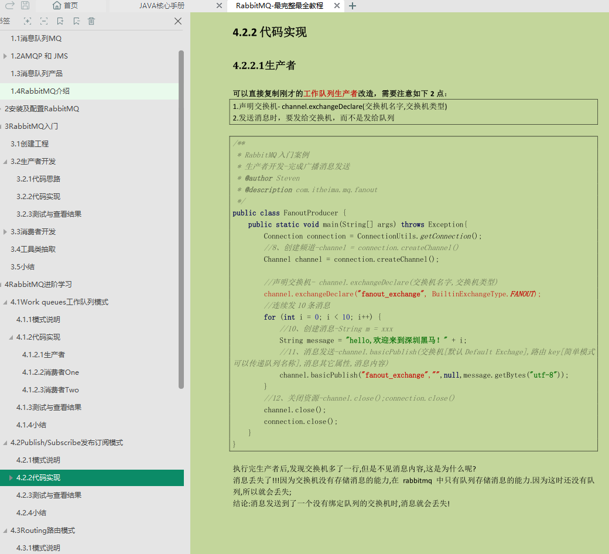Image resolution: width=609 pixels, height=554 pixels.
Task: Add a bookmark icon
Action: (x=60, y=21)
